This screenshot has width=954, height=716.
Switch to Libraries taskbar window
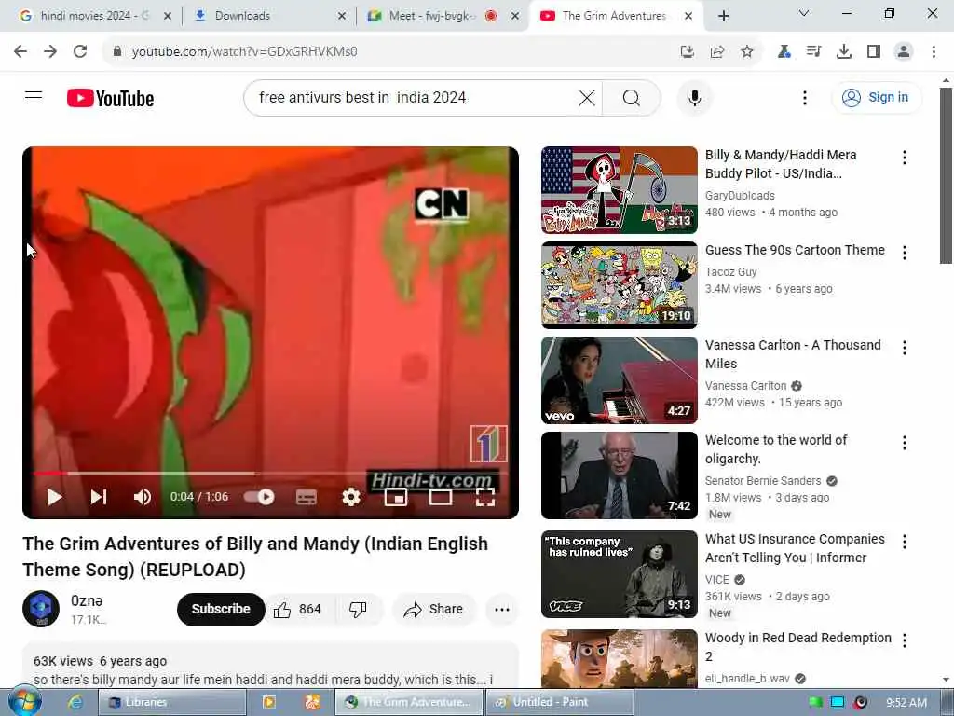point(172,702)
